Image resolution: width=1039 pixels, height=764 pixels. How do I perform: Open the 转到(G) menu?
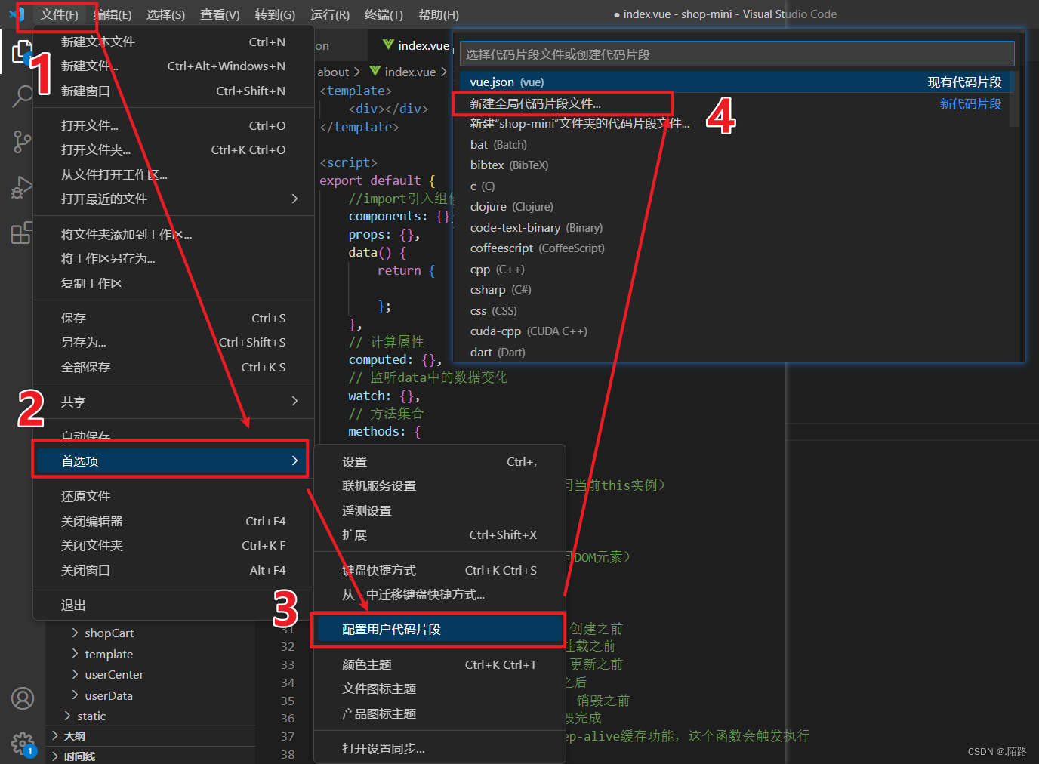coord(275,15)
